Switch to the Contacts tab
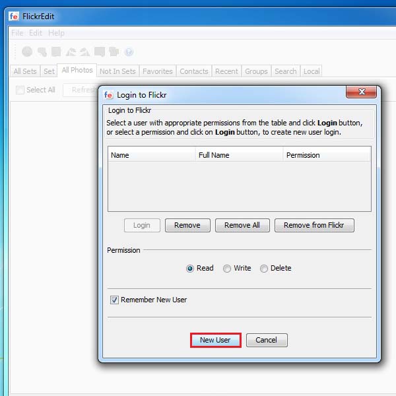This screenshot has height=396, width=396. [x=194, y=71]
